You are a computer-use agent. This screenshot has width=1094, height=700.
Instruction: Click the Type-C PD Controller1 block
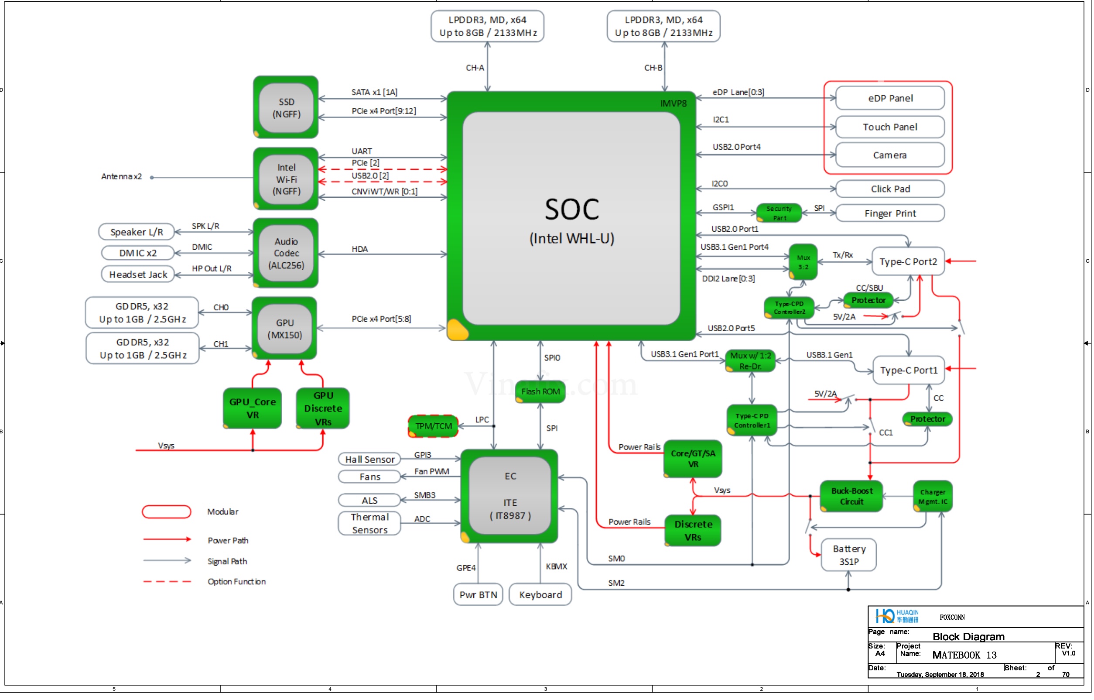coord(752,420)
